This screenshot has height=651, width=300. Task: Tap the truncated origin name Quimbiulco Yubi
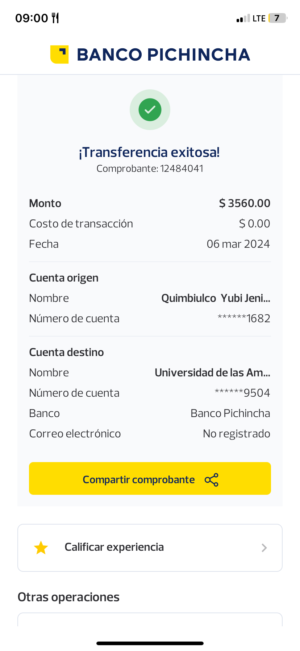[216, 298]
